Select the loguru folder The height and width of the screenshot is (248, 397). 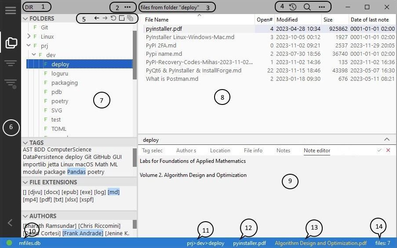[60, 74]
